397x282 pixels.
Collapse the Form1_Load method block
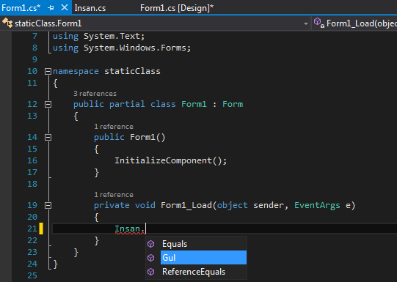click(x=48, y=205)
